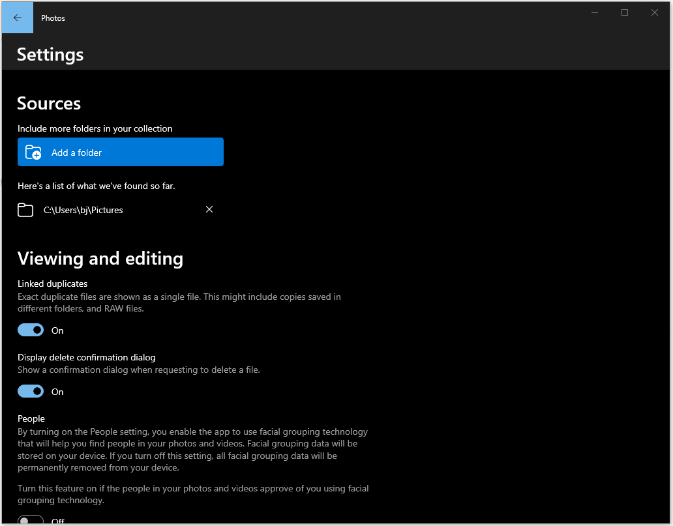Click the On label beside Linked duplicates

tap(57, 330)
